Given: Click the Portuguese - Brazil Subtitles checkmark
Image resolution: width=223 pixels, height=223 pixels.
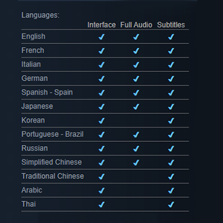Looking at the screenshot, I should (171, 134).
